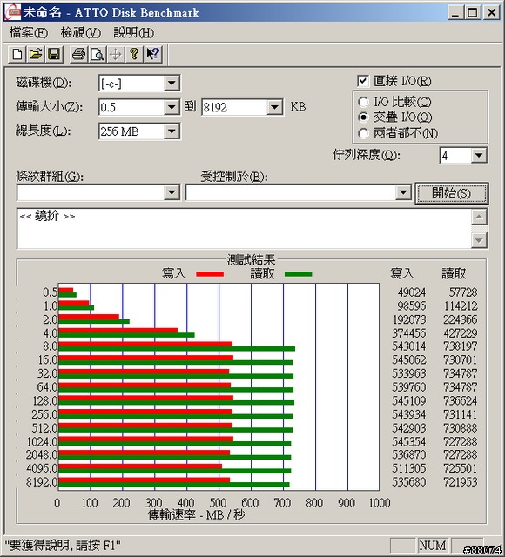Open the queue depth dropdown showing 4
The height and width of the screenshot is (557, 505).
479,155
